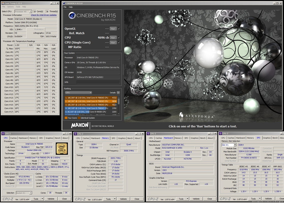Open the ranking CPU type dropdown
Viewport: 284px width, 203px height.
78,93
